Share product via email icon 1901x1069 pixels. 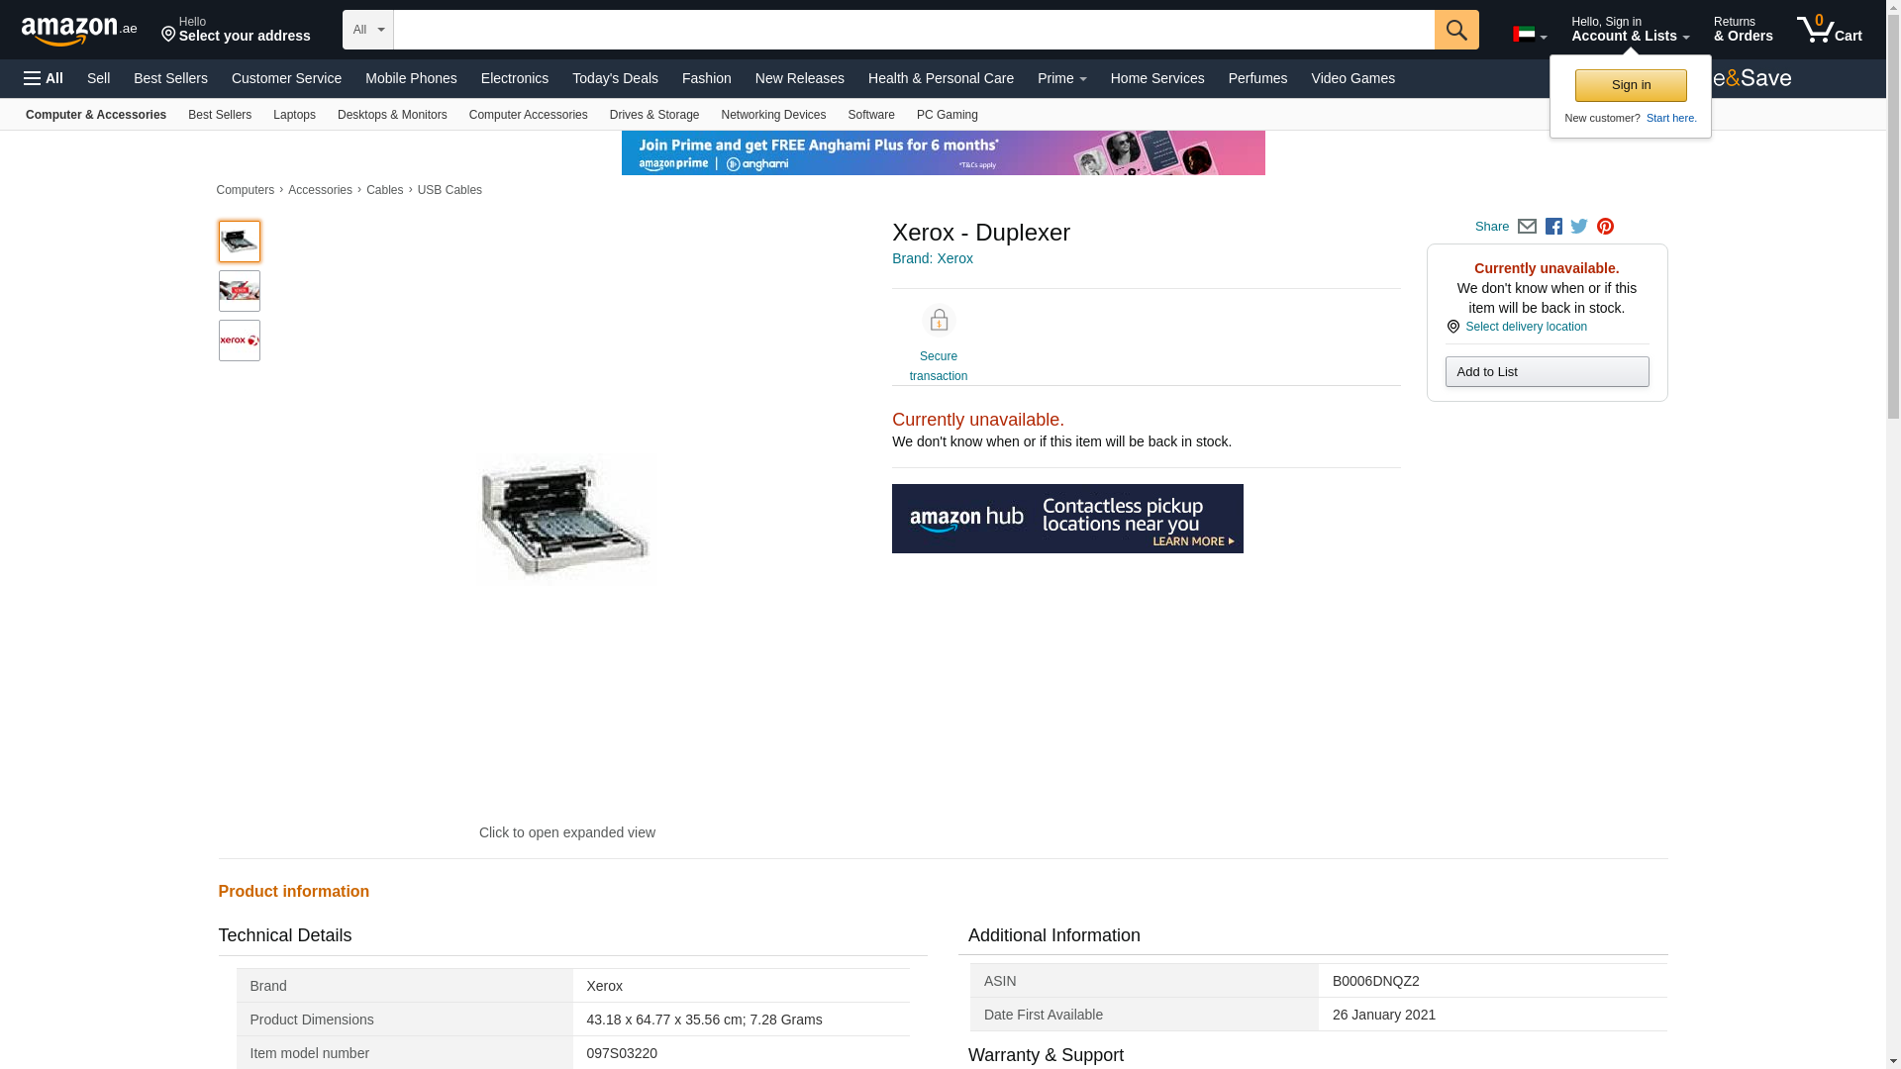pos(1527,227)
